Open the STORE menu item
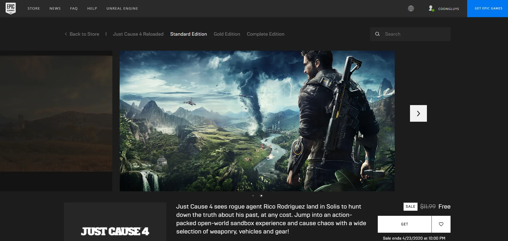 click(34, 9)
